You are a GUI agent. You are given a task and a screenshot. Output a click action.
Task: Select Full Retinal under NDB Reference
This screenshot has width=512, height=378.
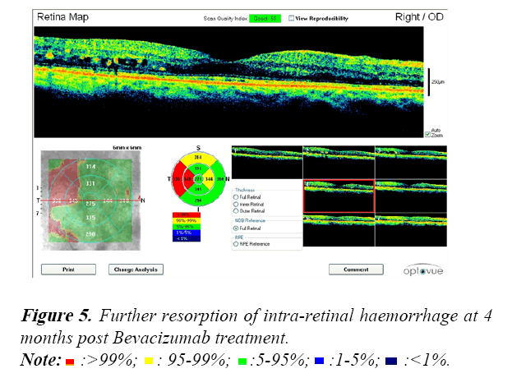pos(237,228)
